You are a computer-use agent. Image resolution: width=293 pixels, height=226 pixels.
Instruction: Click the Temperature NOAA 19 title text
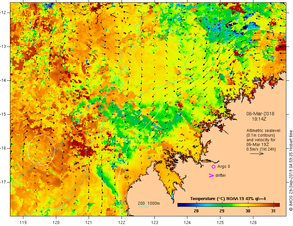[228, 199]
